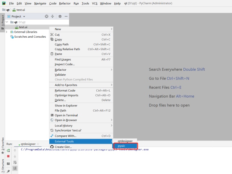Click scroll to end icon in Run panel

[x=15, y=168]
